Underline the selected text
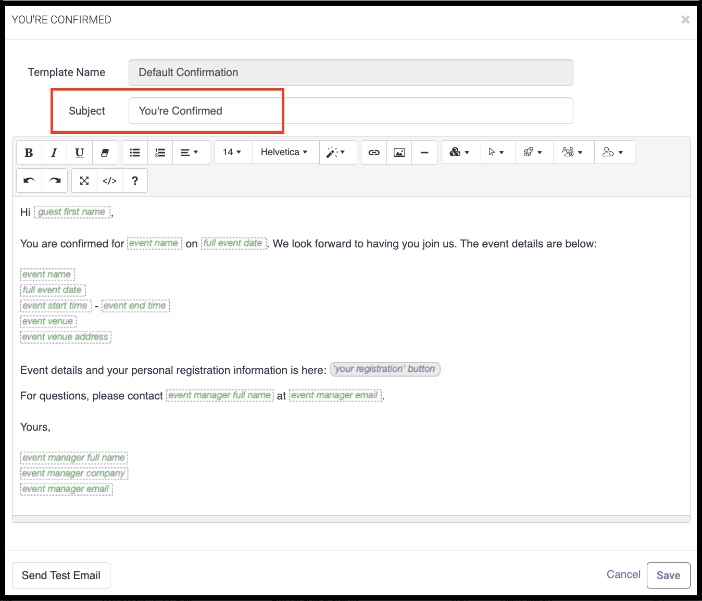This screenshot has height=601, width=702. tap(79, 152)
